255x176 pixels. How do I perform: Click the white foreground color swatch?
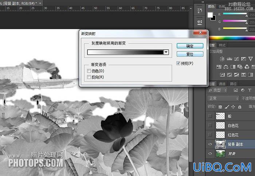tap(210, 15)
